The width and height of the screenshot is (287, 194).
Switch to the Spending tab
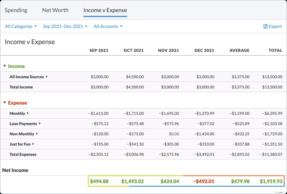(x=16, y=10)
